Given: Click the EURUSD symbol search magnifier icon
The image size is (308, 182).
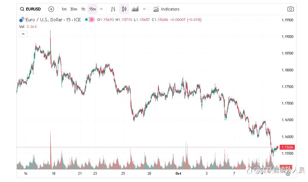Looking at the screenshot, I should coord(22,9).
